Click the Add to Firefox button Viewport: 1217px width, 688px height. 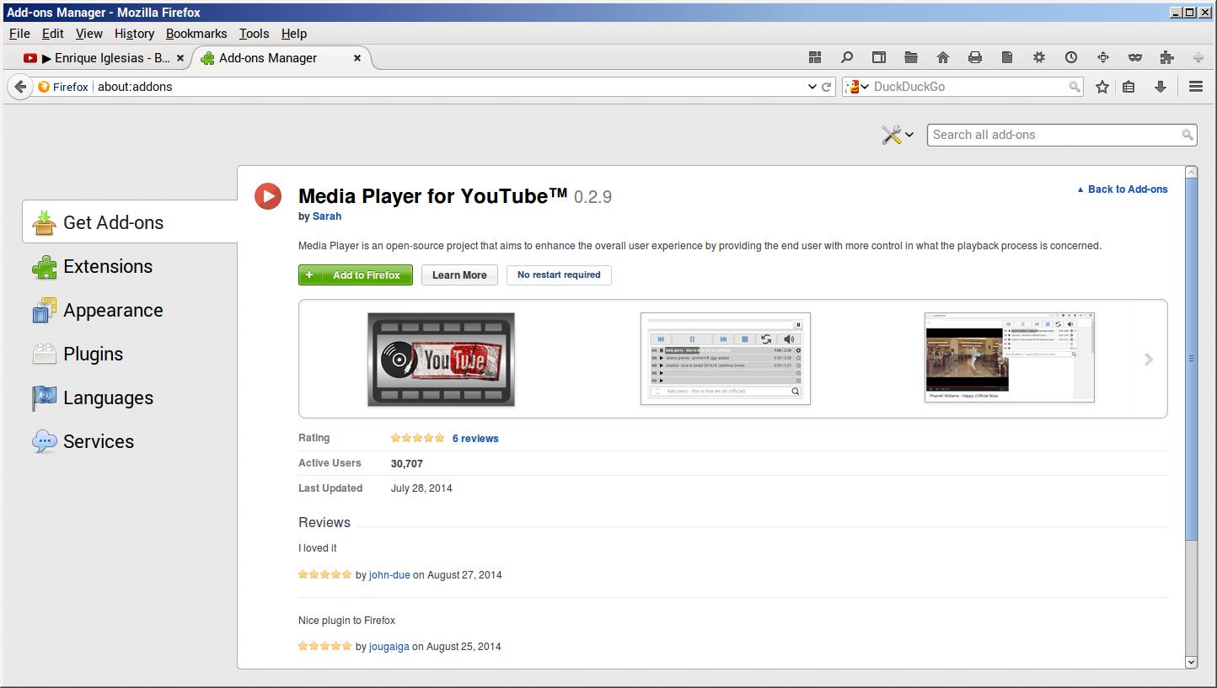click(356, 275)
